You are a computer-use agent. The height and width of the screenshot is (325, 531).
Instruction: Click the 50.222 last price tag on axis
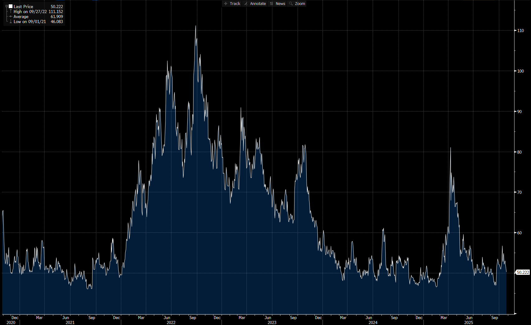(x=523, y=272)
